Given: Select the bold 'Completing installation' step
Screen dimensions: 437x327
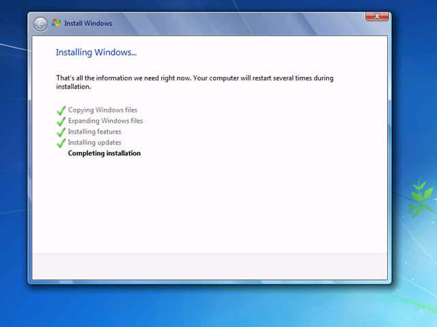Looking at the screenshot, I should point(104,153).
